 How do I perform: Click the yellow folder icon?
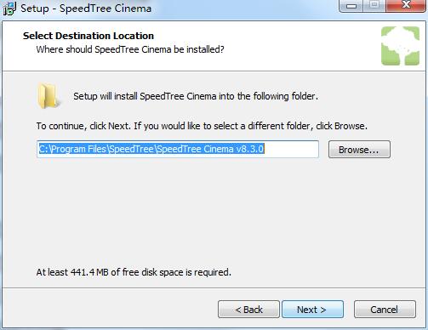[x=49, y=96]
